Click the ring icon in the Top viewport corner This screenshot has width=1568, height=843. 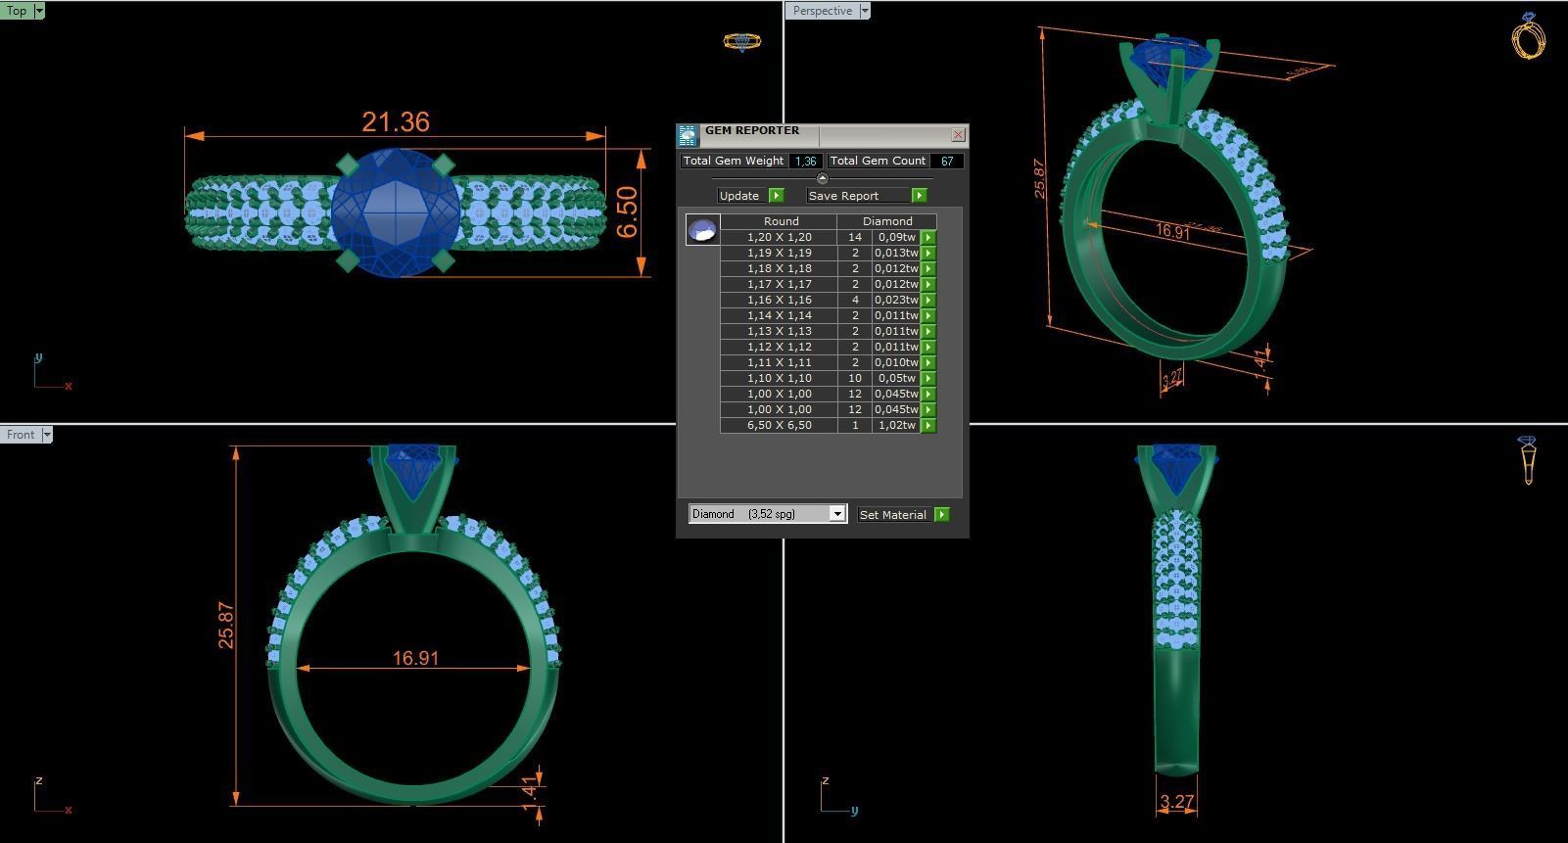[x=741, y=41]
